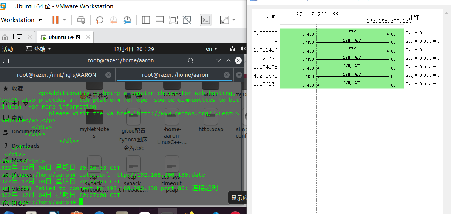Screen dimensions: 451x214
Task: Minimize terminal with the down chevron
Action: click(219, 60)
